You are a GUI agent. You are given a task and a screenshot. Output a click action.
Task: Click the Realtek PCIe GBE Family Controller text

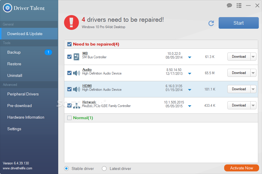pos(107,106)
